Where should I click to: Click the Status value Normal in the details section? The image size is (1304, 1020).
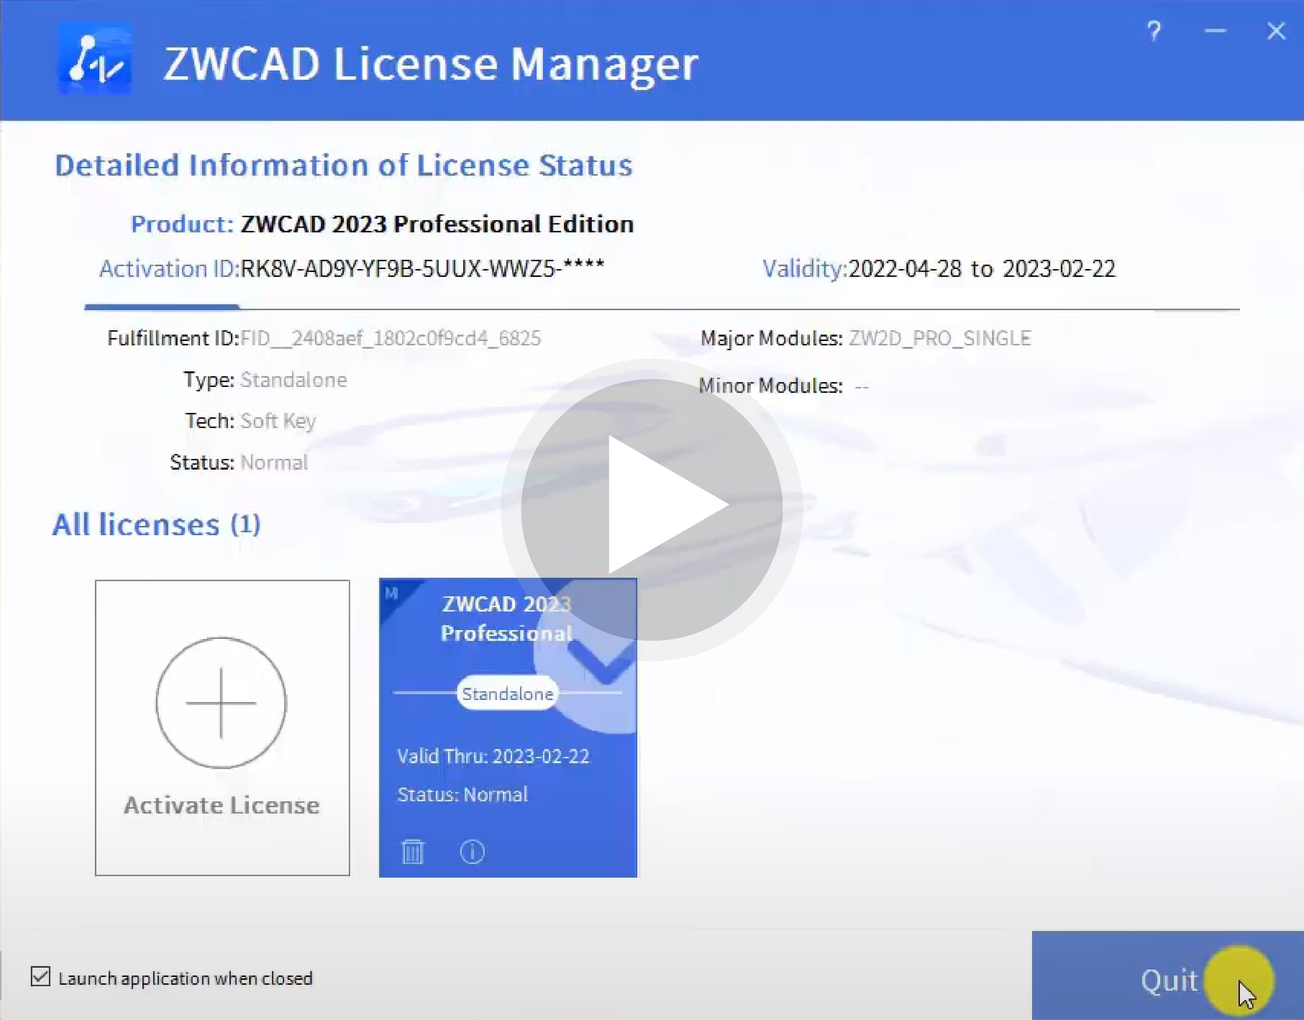[273, 463]
